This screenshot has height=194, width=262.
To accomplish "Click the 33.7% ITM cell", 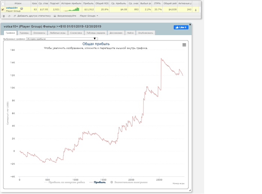I will (x=158, y=9).
